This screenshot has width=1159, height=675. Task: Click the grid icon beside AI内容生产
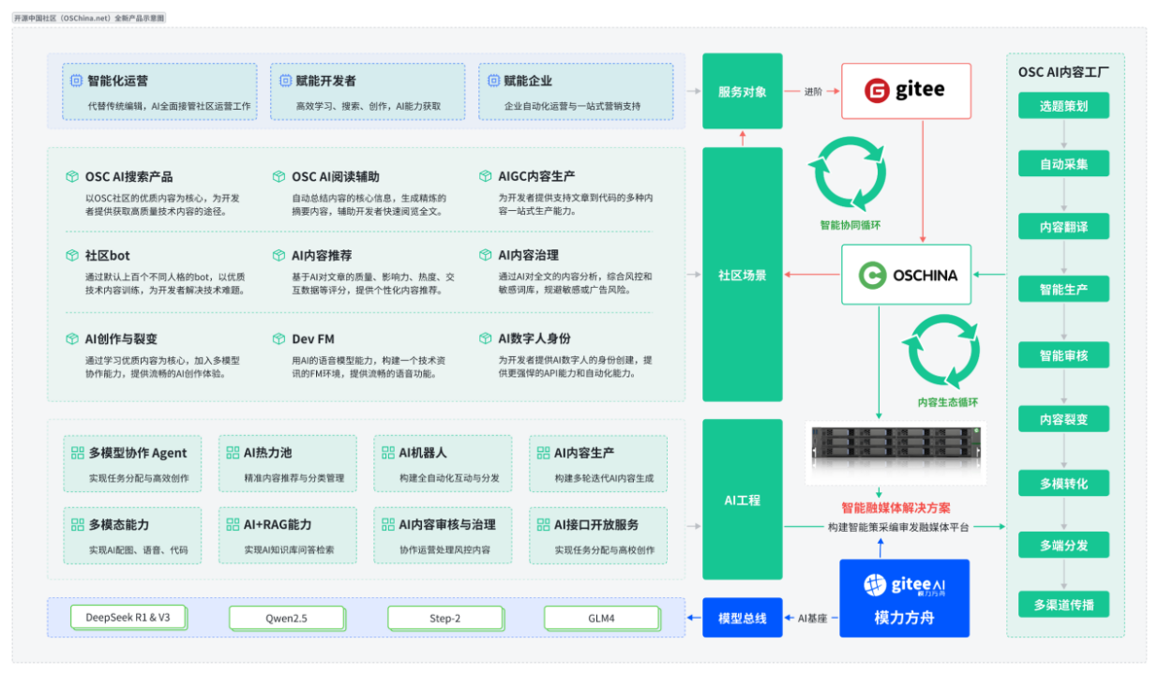(543, 453)
